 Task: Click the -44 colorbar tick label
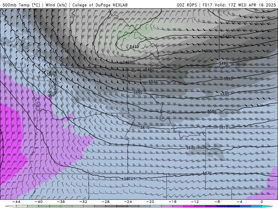pyautogui.click(x=16, y=202)
